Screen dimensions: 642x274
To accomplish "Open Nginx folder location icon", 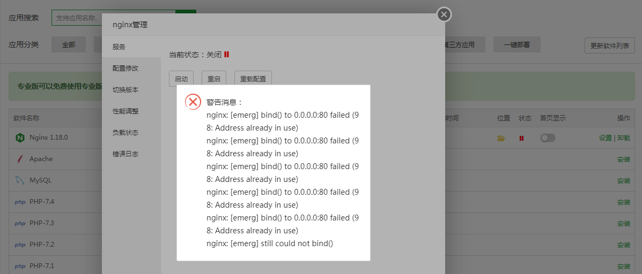I will click(x=501, y=138).
